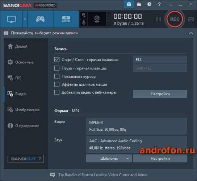Click the lock icon in title bar
This screenshot has height=181, width=197.
pyautogui.click(x=129, y=4)
